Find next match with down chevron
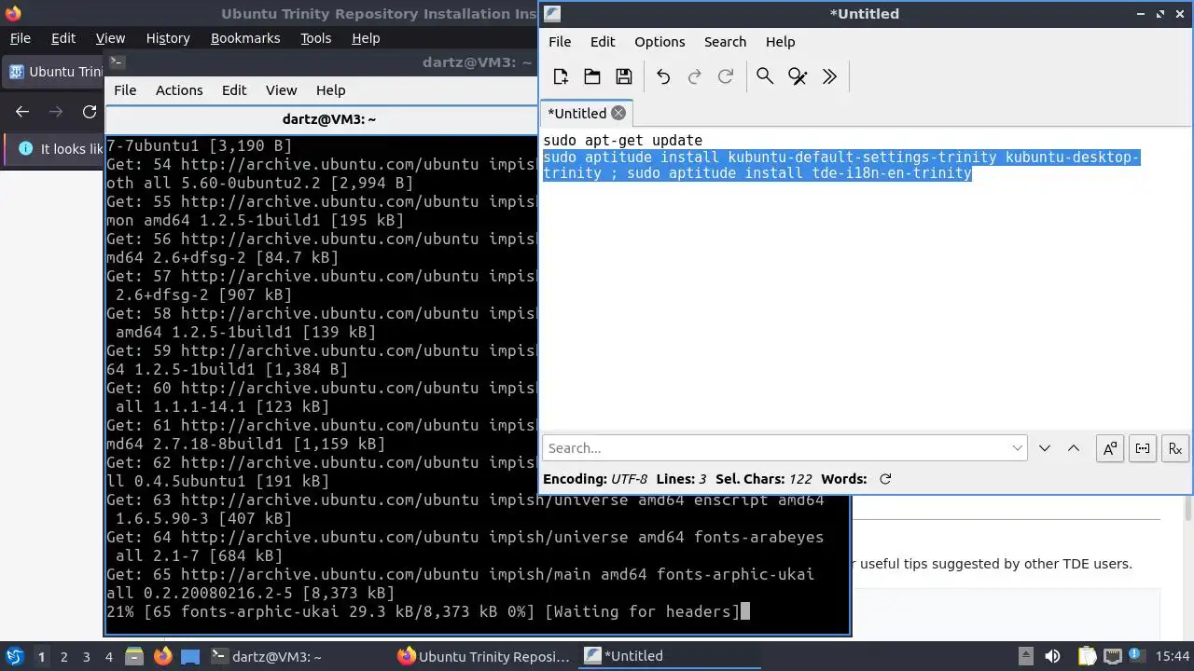Image resolution: width=1194 pixels, height=671 pixels. pyautogui.click(x=1045, y=448)
